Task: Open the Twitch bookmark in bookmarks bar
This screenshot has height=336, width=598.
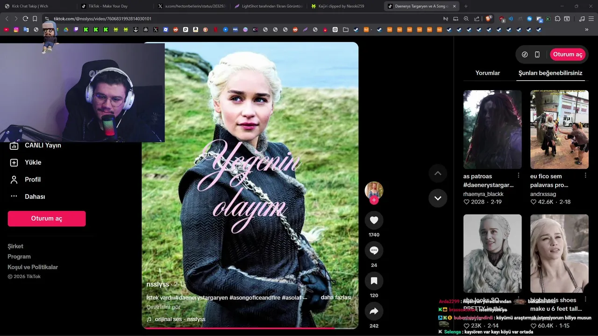Action: (76, 29)
